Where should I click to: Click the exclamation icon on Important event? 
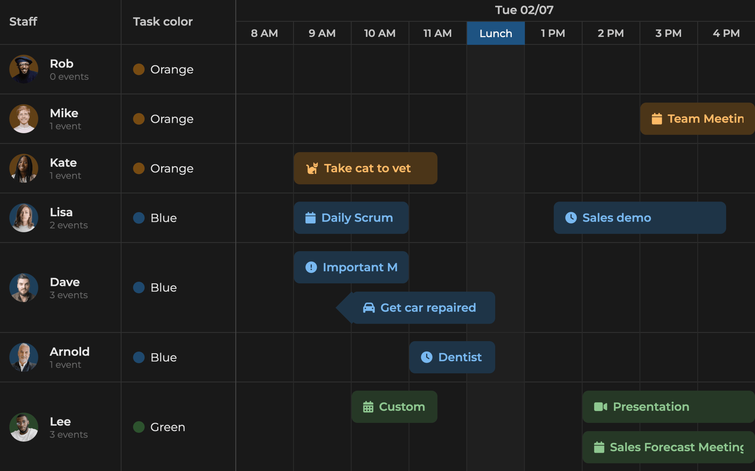(x=311, y=267)
